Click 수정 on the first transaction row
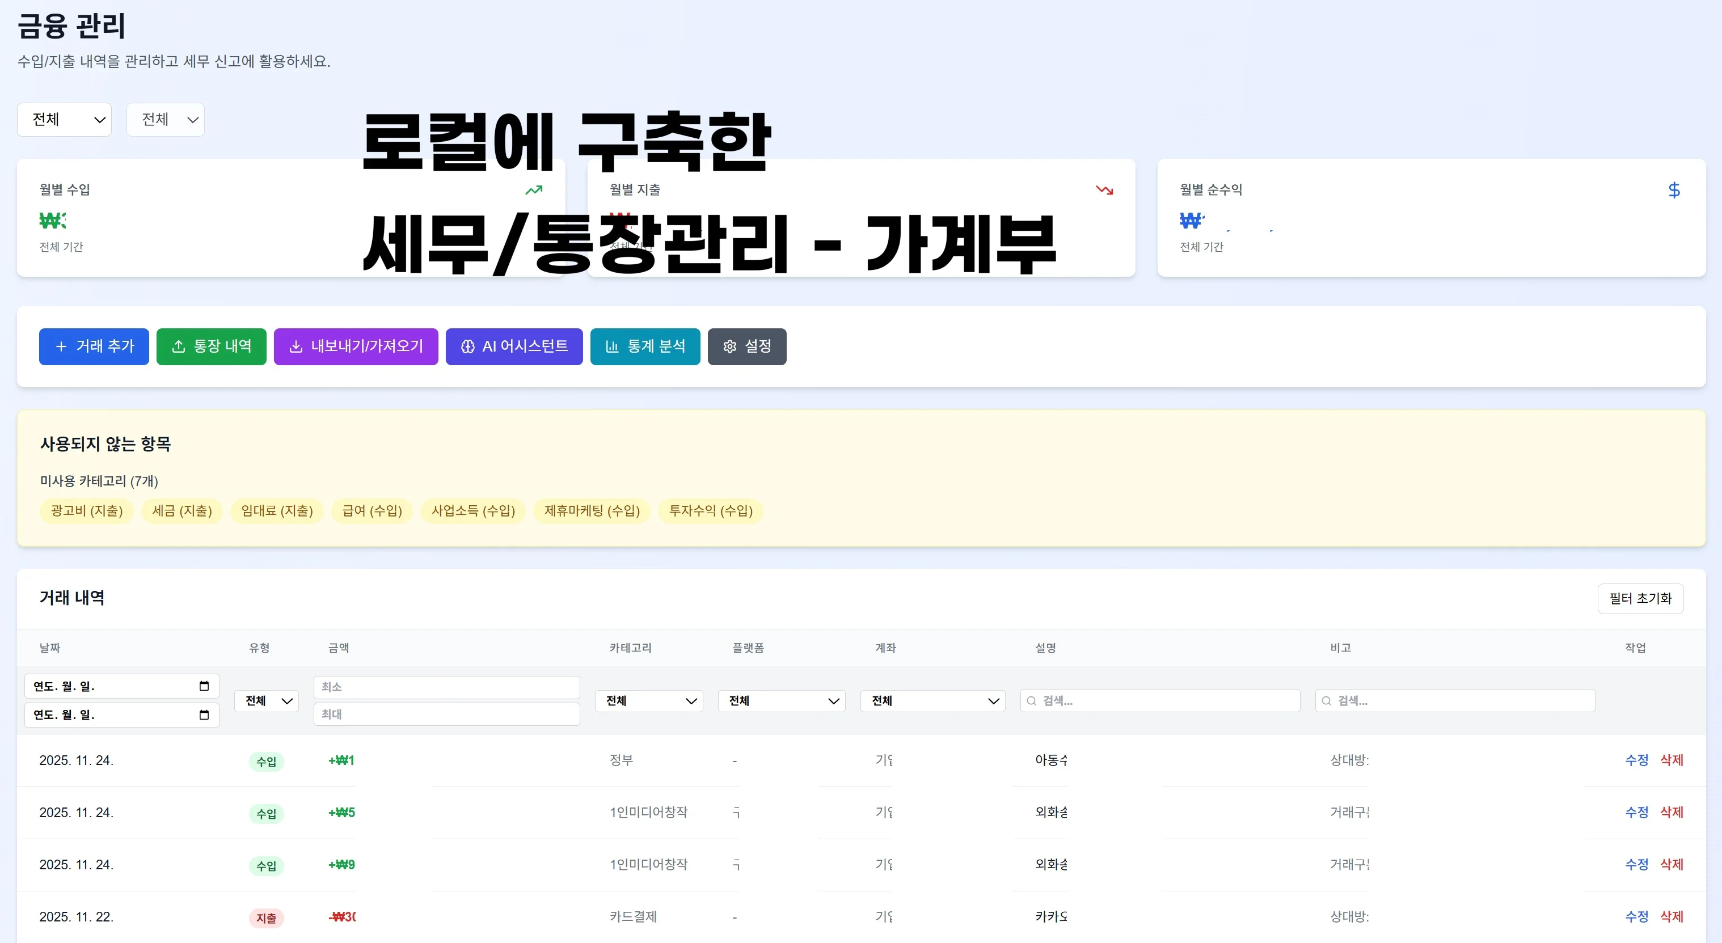 [x=1636, y=760]
